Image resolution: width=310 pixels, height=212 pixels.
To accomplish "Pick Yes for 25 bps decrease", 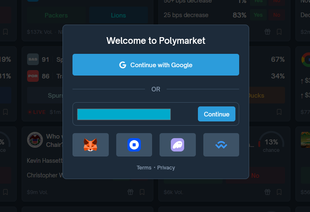I will click(x=258, y=15).
